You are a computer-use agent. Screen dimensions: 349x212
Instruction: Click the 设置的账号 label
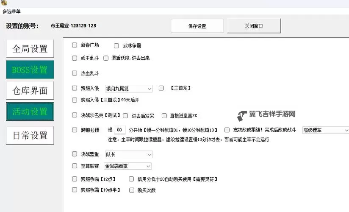[x=22, y=26]
